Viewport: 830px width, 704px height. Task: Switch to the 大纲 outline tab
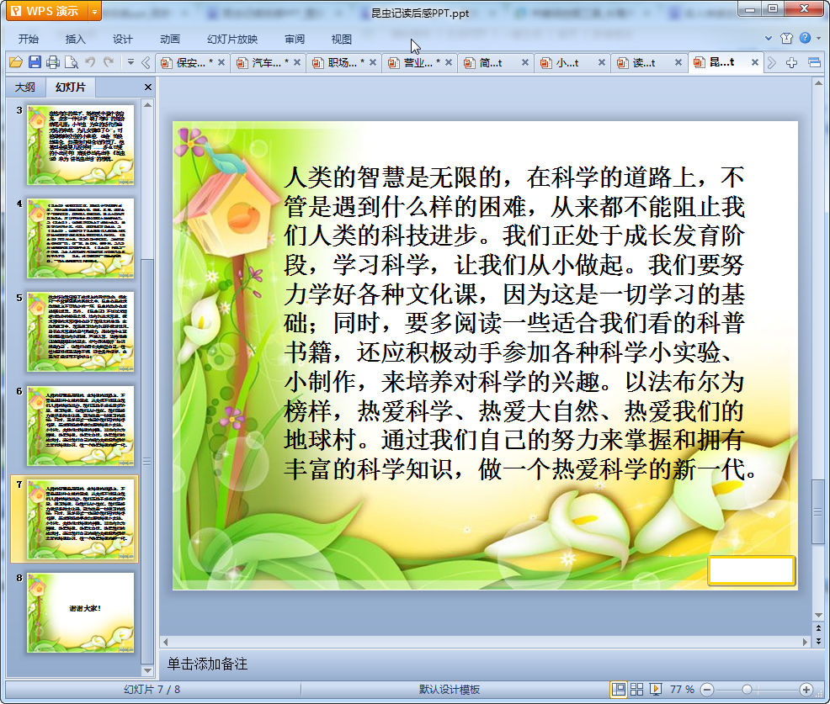25,87
